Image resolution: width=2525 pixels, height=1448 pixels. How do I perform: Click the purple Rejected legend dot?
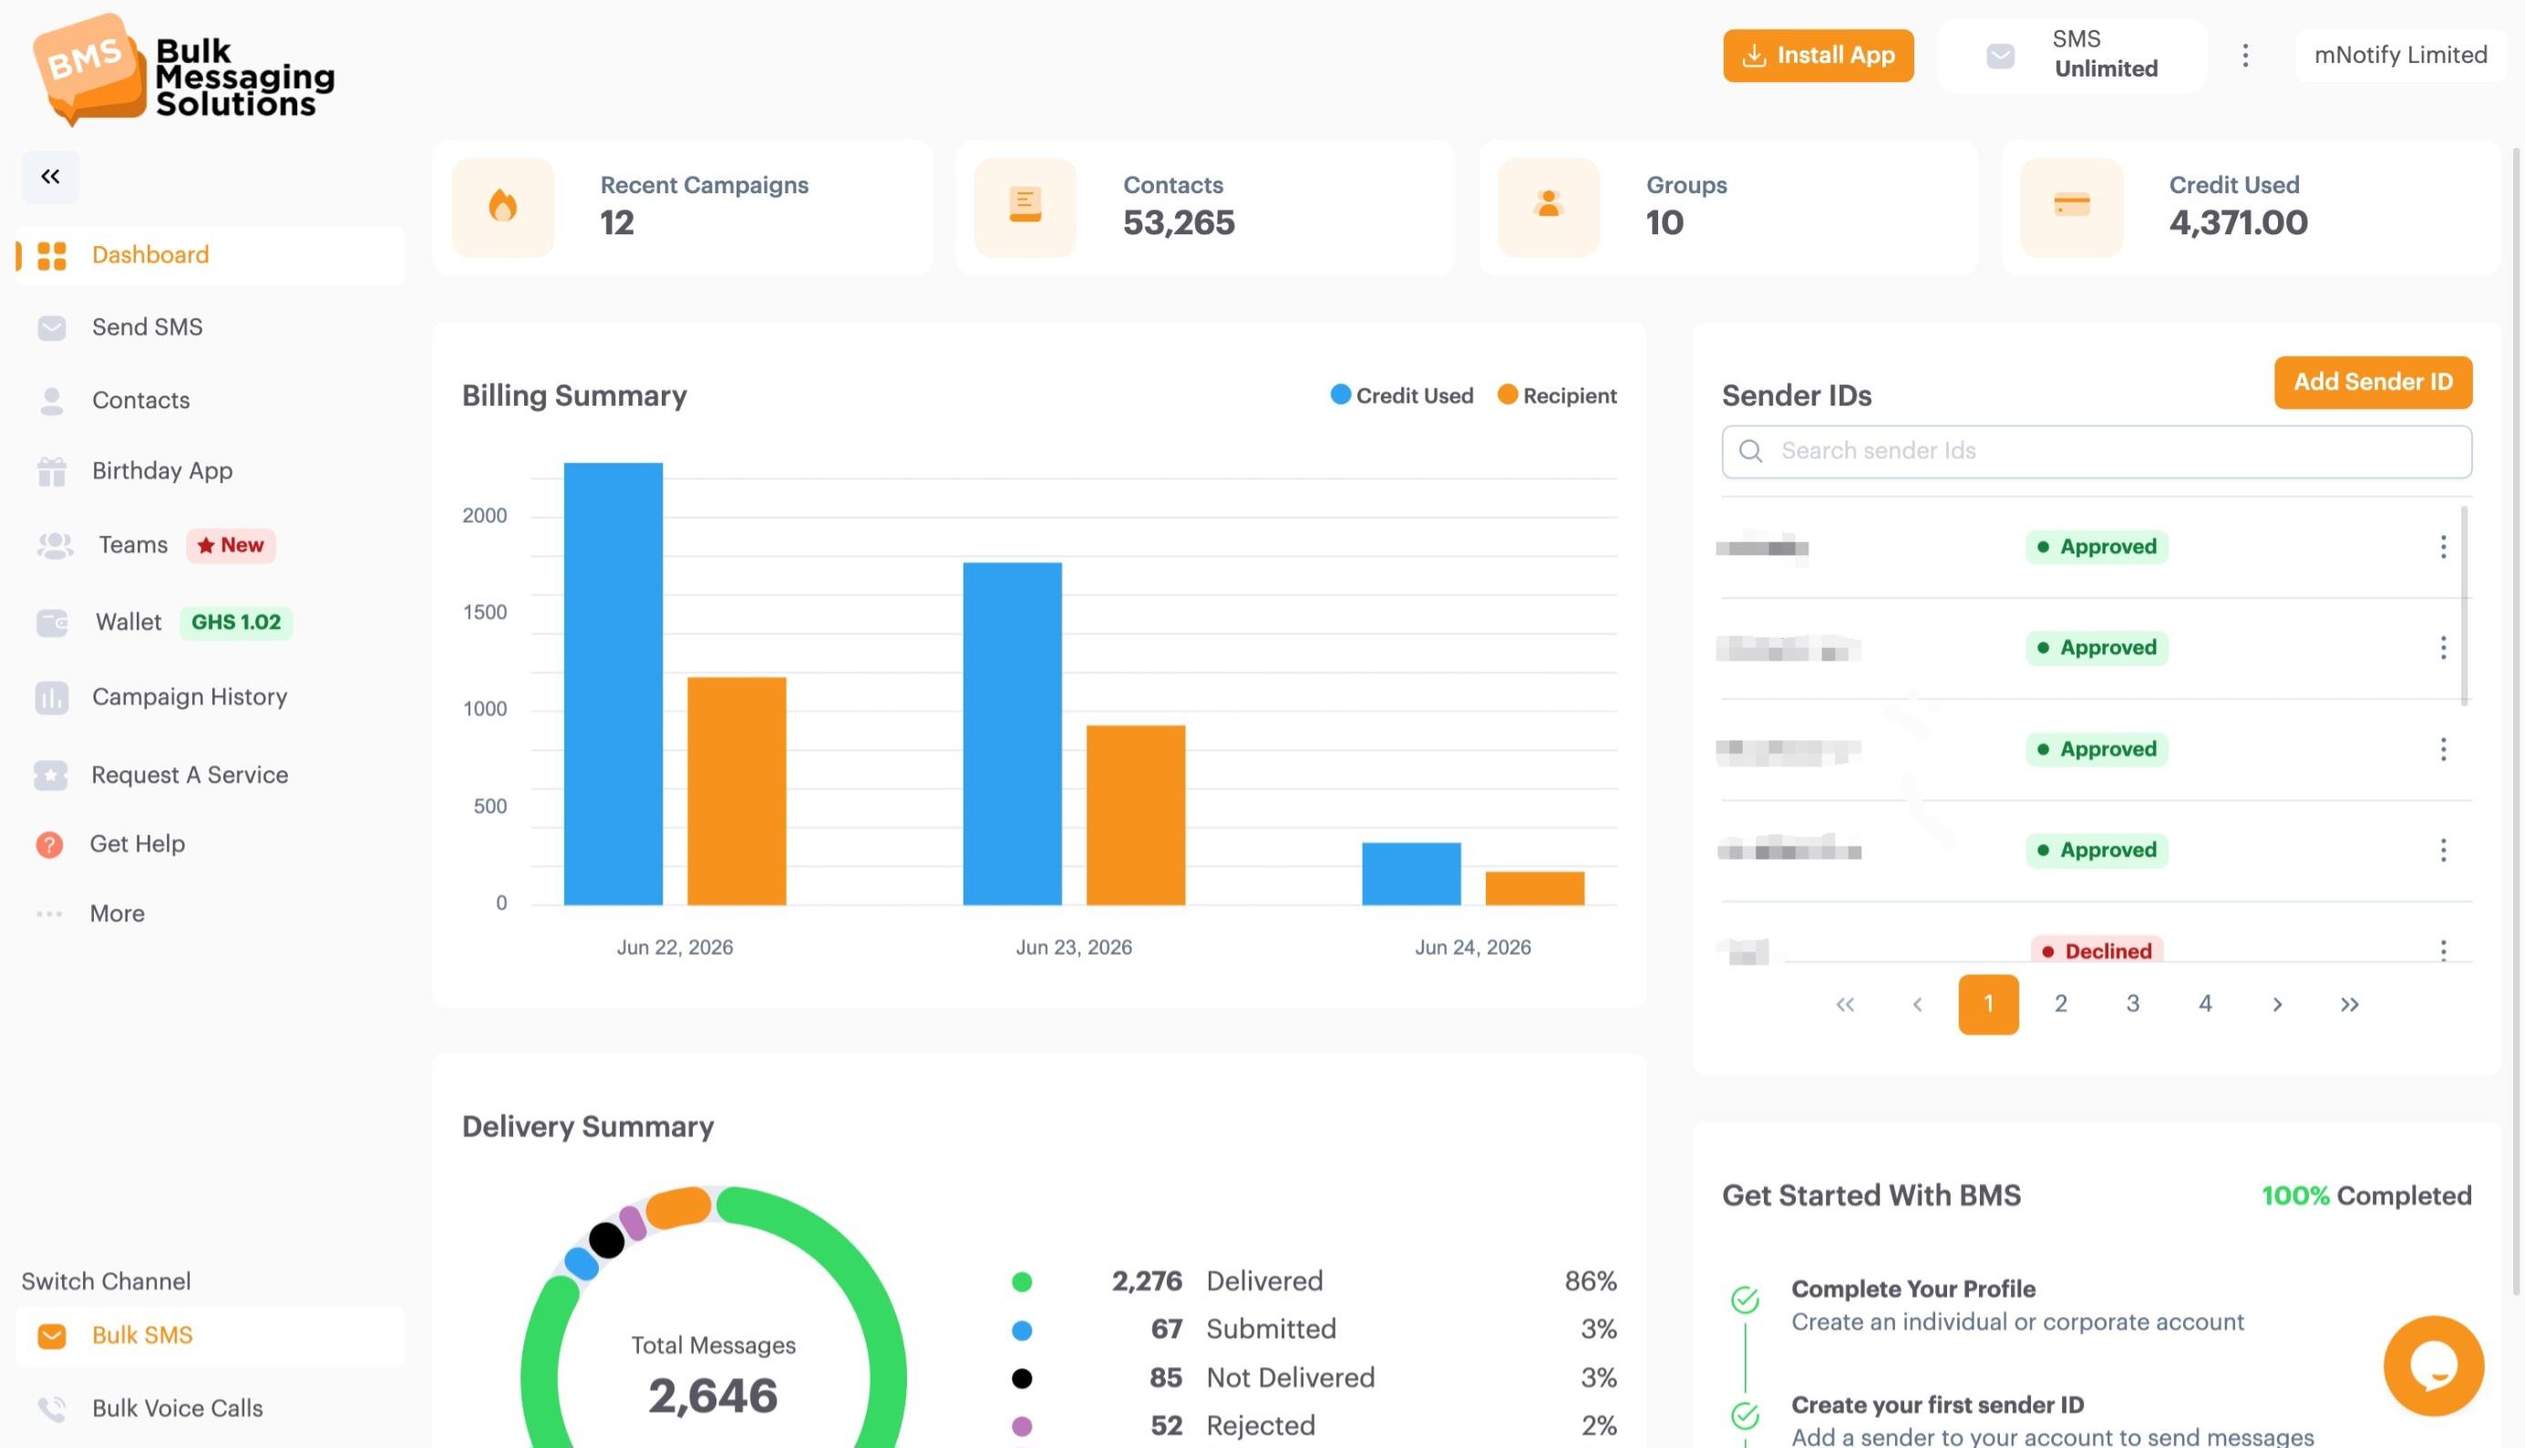(x=1021, y=1427)
